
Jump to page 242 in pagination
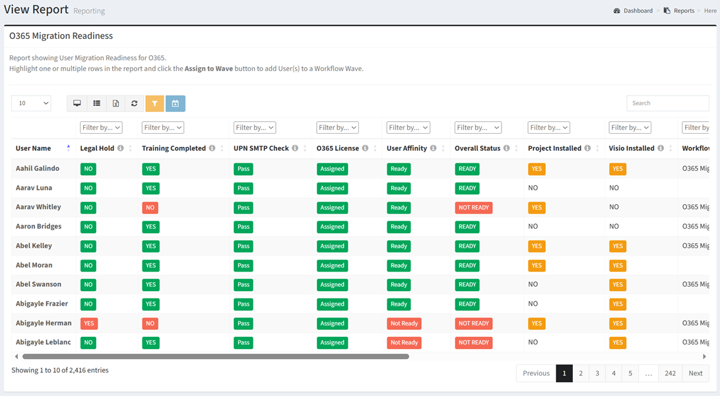click(670, 374)
